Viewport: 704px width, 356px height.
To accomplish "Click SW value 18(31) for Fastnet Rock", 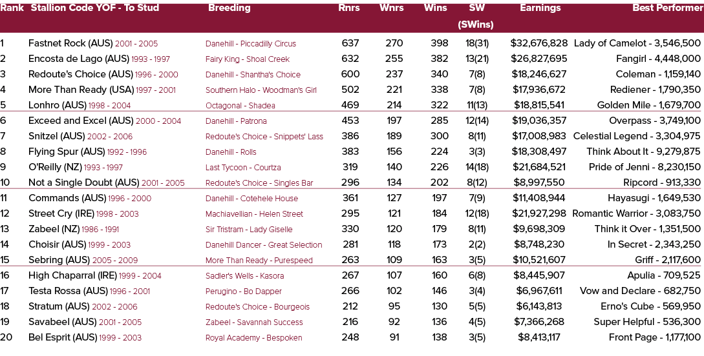I will (477, 43).
